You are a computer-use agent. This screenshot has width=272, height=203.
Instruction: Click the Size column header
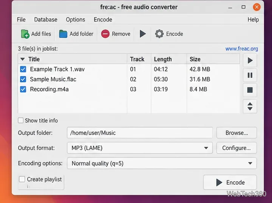(x=213, y=59)
